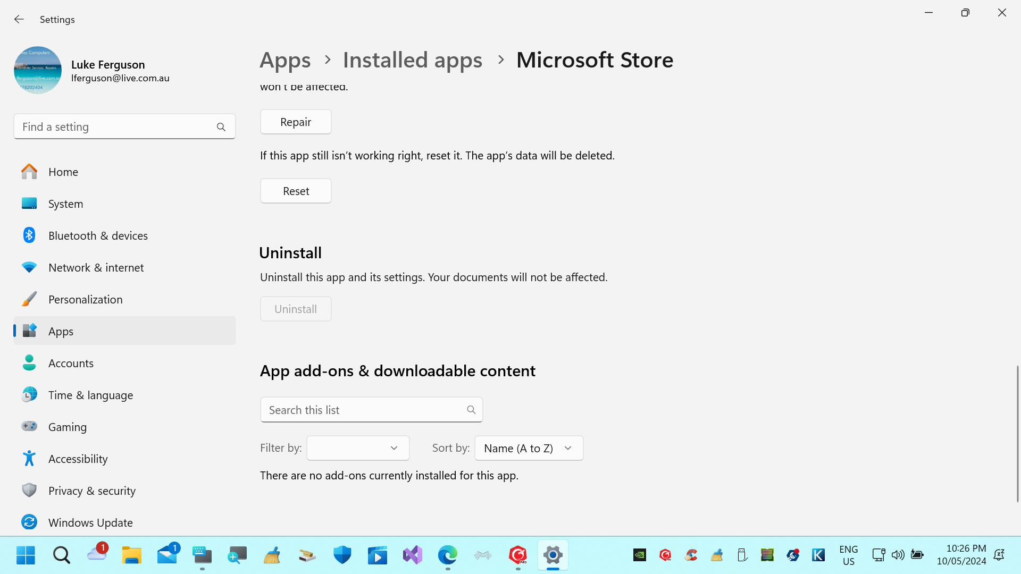Click the page's vertical scrollbar

(1017, 433)
